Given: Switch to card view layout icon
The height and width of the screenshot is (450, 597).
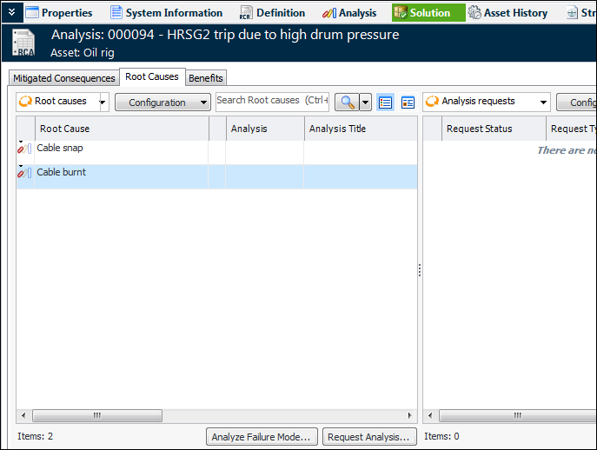Looking at the screenshot, I should [x=408, y=103].
